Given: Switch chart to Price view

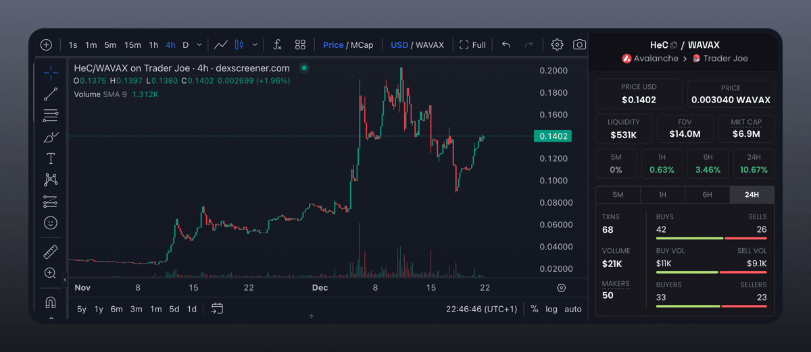Looking at the screenshot, I should pyautogui.click(x=333, y=45).
